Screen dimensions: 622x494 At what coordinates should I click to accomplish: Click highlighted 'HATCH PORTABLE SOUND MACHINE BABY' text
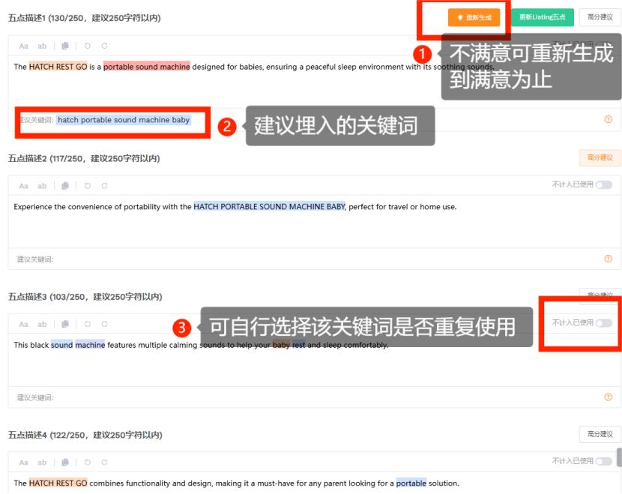[x=269, y=206]
